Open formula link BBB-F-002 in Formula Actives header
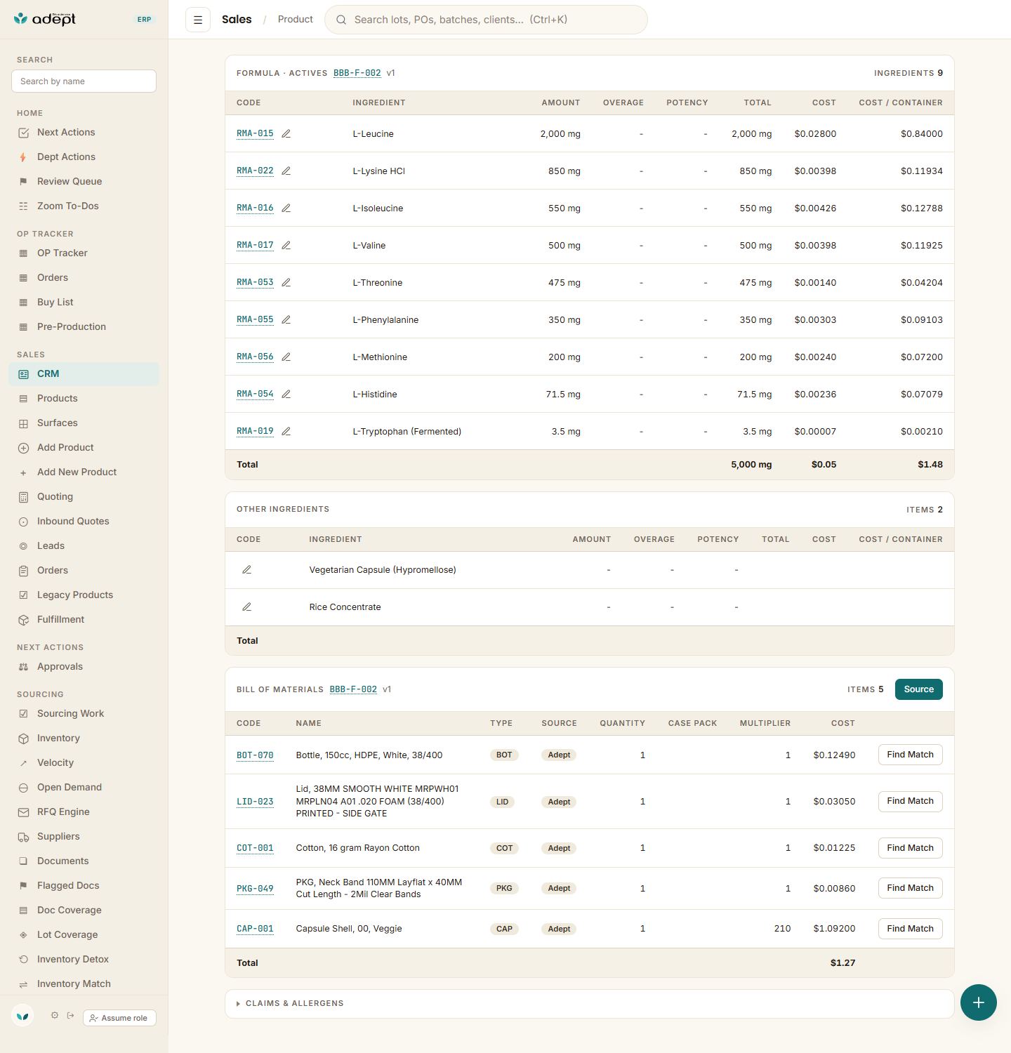 click(x=357, y=73)
